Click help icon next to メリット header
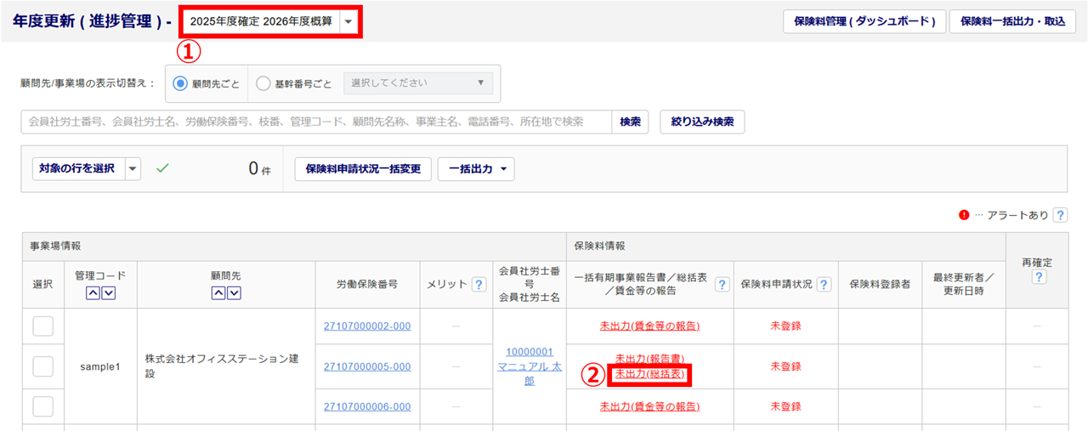This screenshot has width=1088, height=431. [479, 285]
